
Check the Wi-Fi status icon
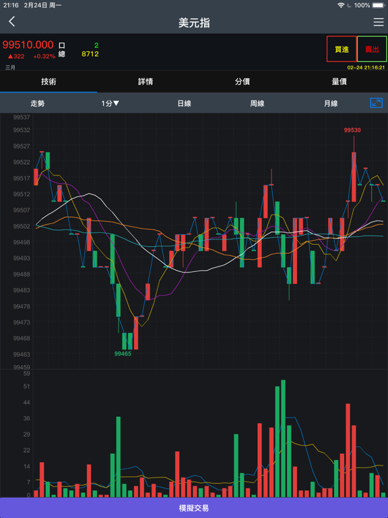click(341, 5)
